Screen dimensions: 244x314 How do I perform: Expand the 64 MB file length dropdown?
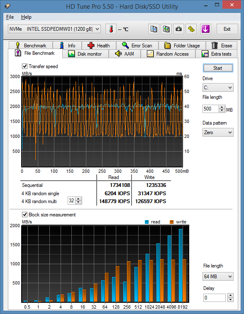coord(218,277)
